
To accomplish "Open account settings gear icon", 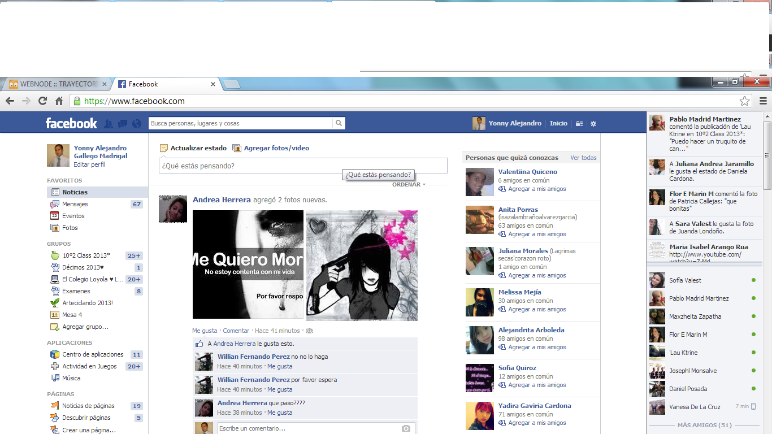I will click(x=593, y=124).
